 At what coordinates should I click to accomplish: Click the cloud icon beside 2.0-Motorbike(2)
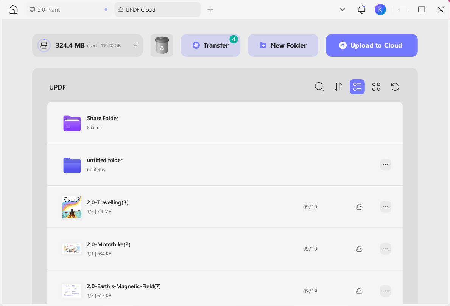coord(359,249)
